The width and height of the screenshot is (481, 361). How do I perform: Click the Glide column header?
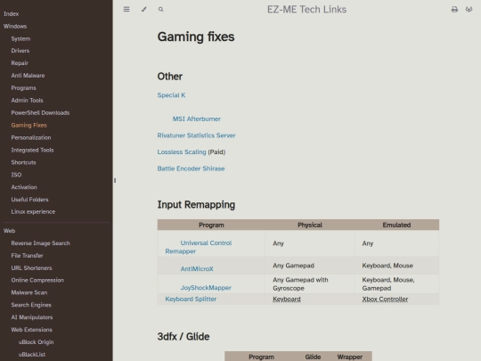pos(313,357)
